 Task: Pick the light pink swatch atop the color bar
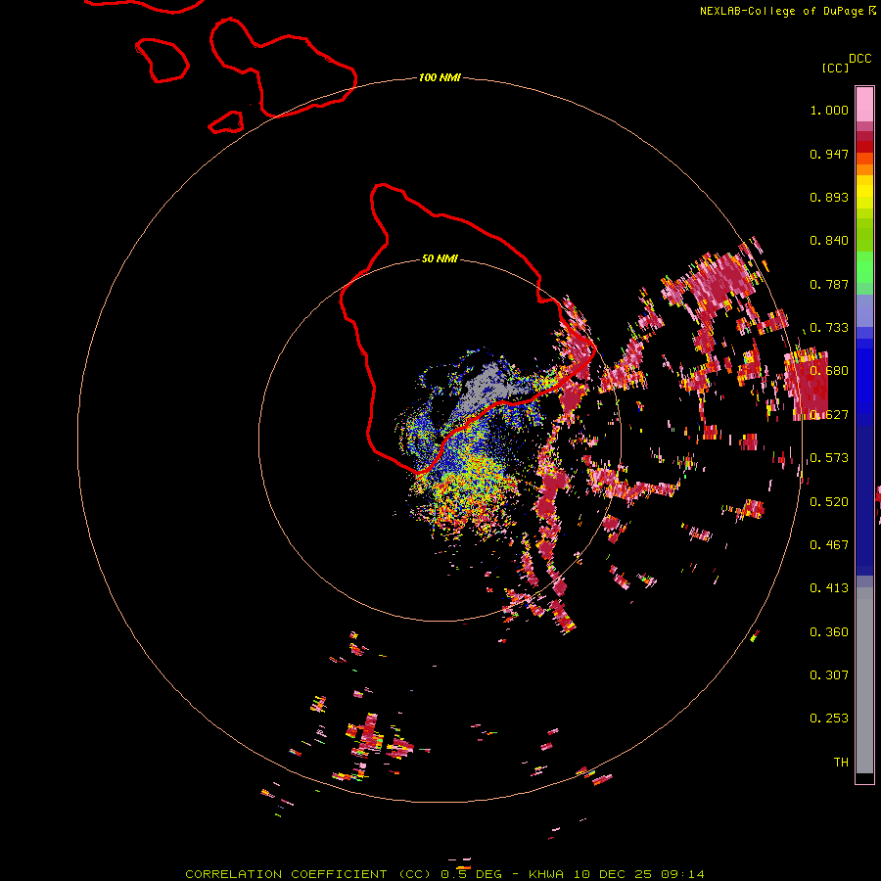point(864,104)
